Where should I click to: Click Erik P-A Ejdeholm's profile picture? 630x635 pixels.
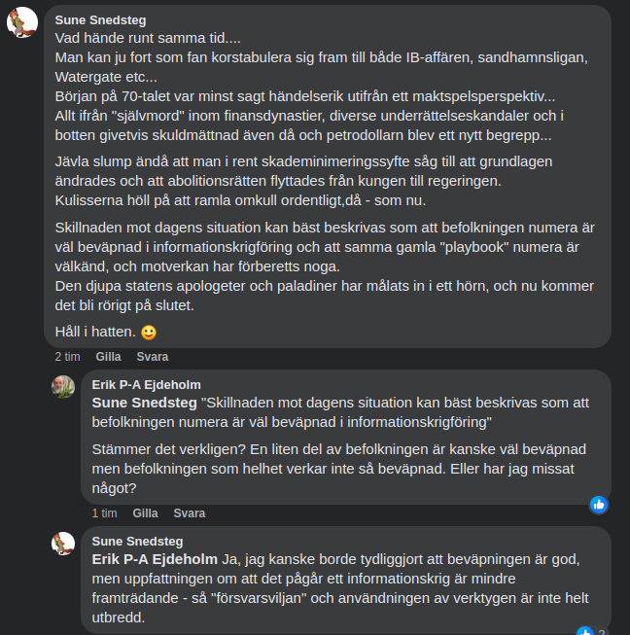tap(63, 386)
